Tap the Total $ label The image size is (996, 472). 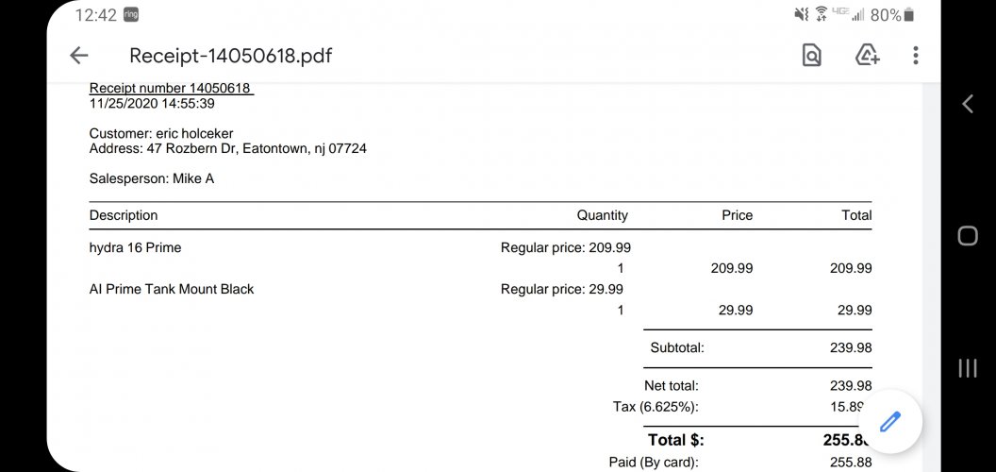(x=676, y=440)
